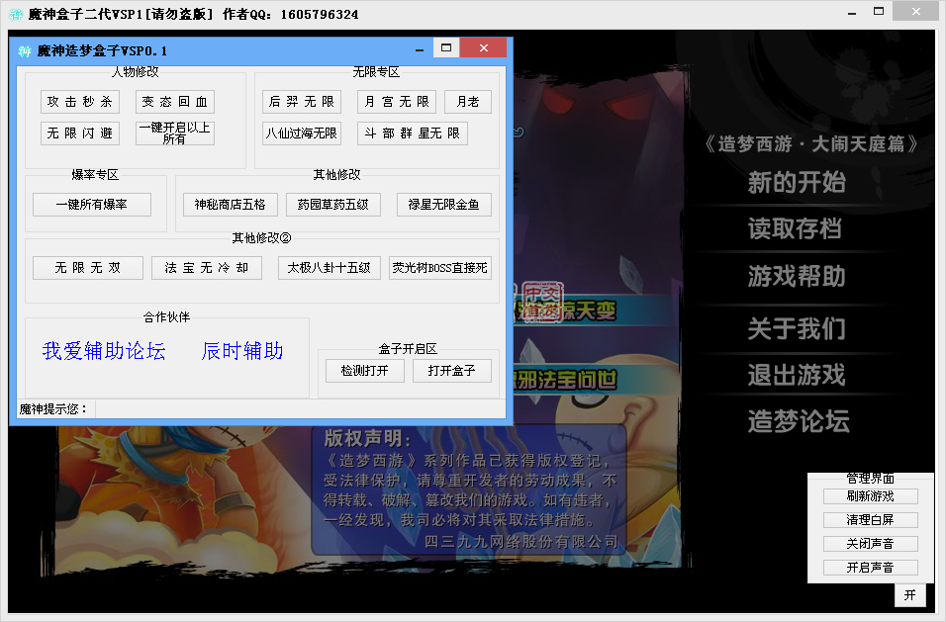This screenshot has height=622, width=946.
Task: Mute audio with 关闭声音 button
Action: click(871, 544)
